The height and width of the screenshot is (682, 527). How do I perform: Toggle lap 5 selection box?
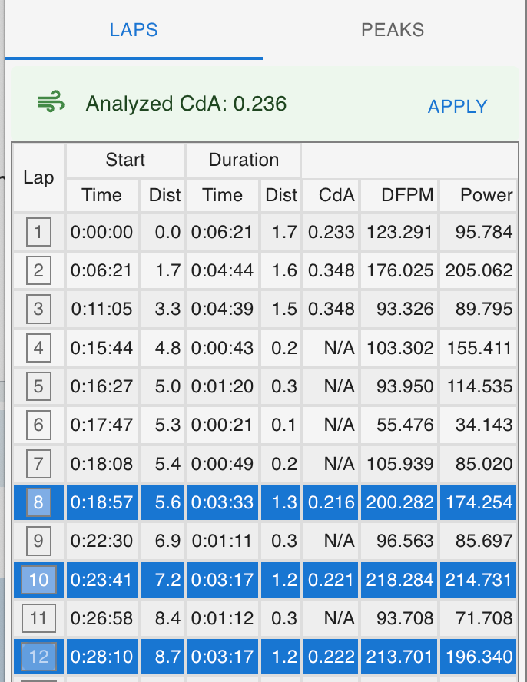pos(38,386)
